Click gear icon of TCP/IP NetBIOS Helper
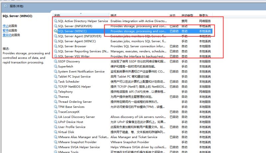This screenshot has width=266, height=153. [x=56, y=87]
